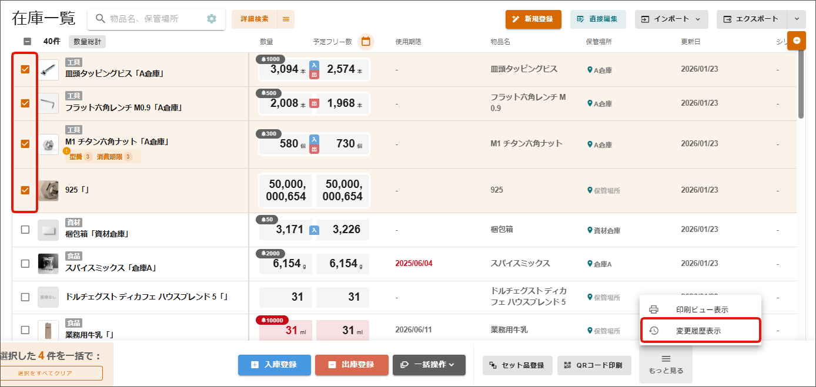Screen dimensions: 816x387
Task: Expand the インポート dropdown
Action: 671,19
